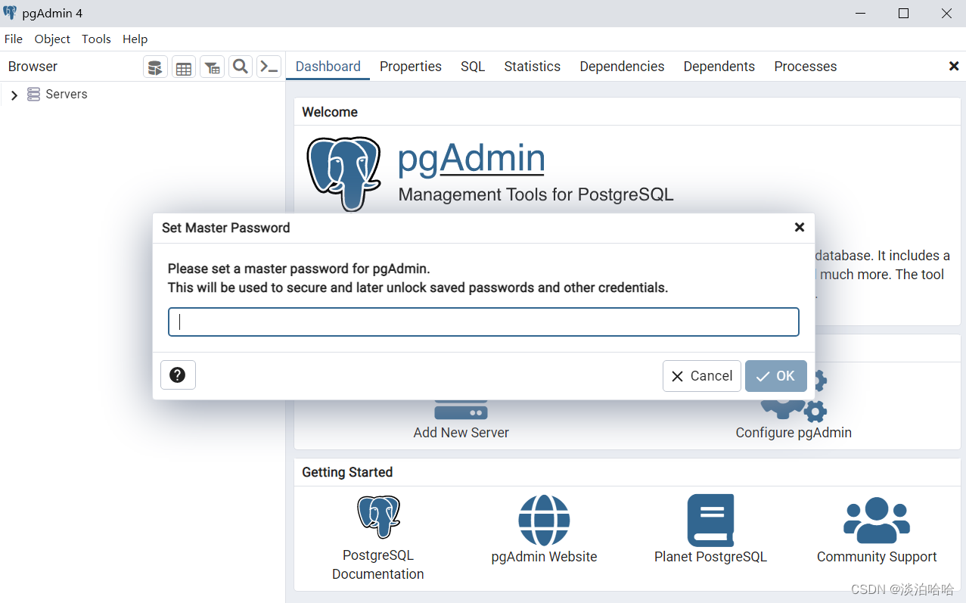The width and height of the screenshot is (966, 603).
Task: Click Management Tools for PostgreSQL text
Action: tap(536, 194)
